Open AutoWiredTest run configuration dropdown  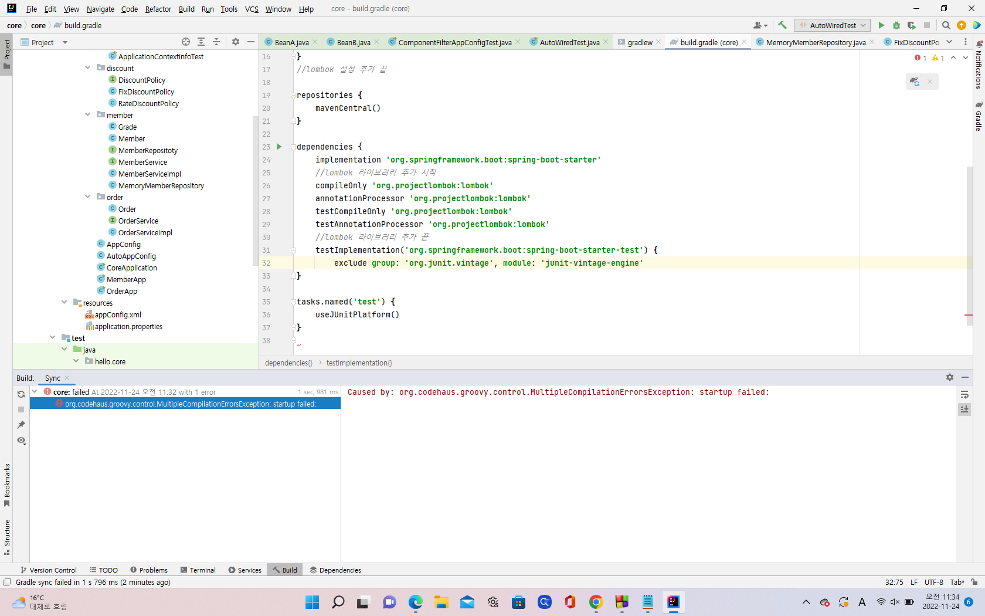coord(832,25)
